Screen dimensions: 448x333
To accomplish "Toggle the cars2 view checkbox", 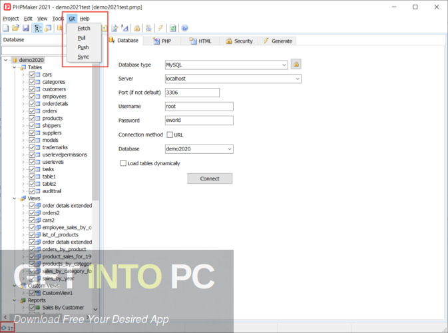I will (x=32, y=220).
